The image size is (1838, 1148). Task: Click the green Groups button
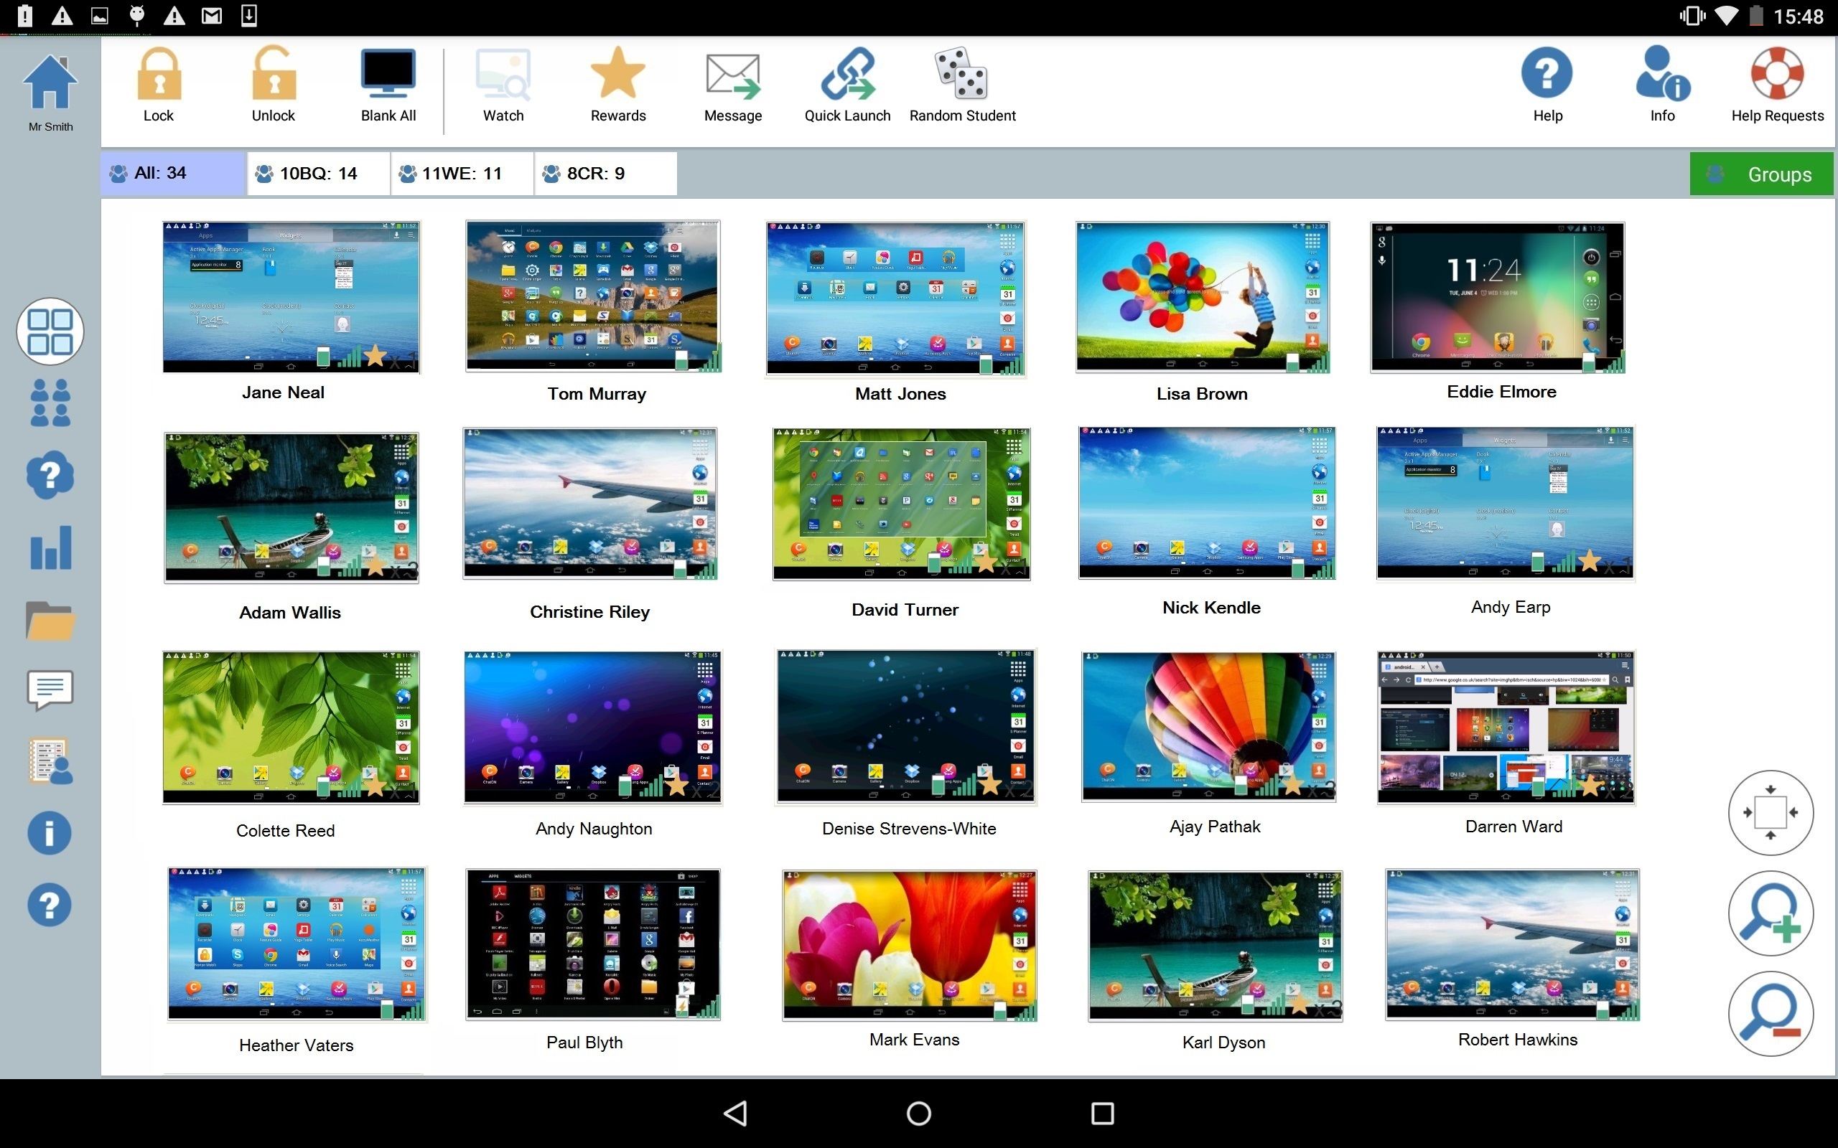[1760, 174]
